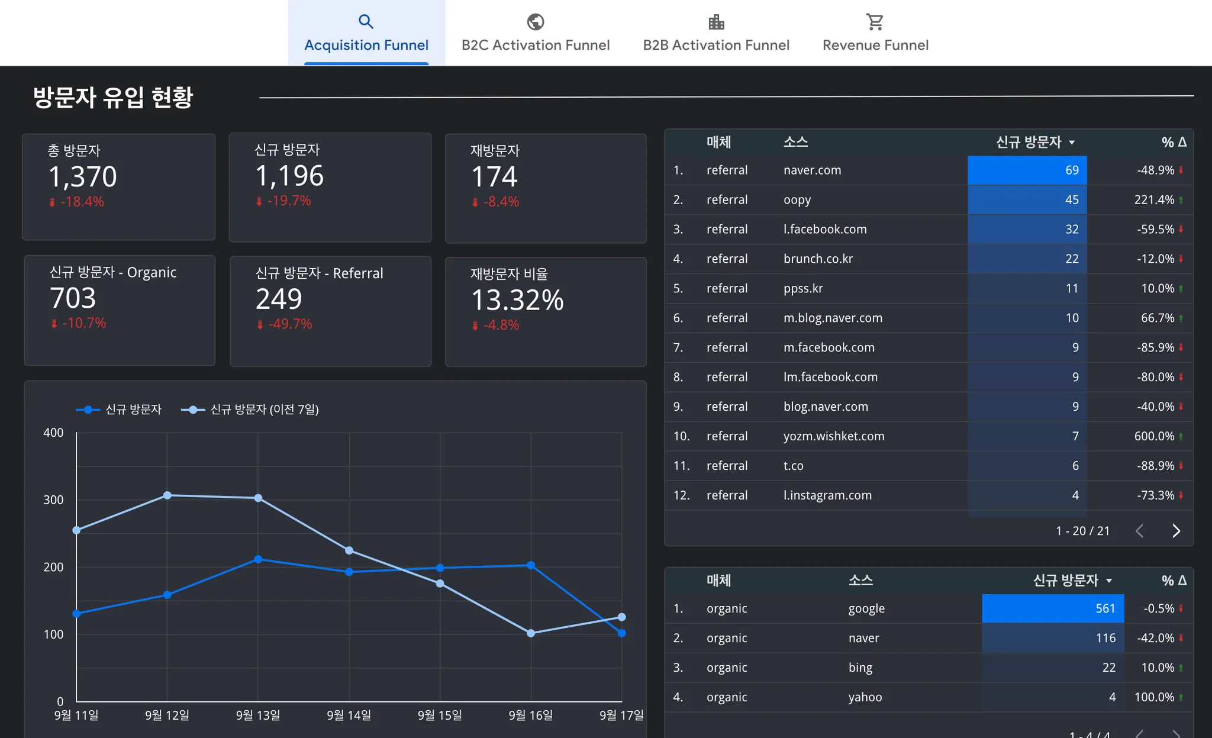Viewport: 1212px width, 738px height.
Task: Go to next page of referral table
Action: click(x=1176, y=531)
